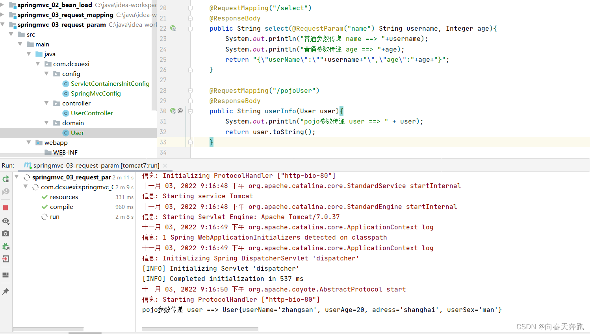Click the ServletContainersInitConfig class icon
The width and height of the screenshot is (590, 334).
pos(66,84)
